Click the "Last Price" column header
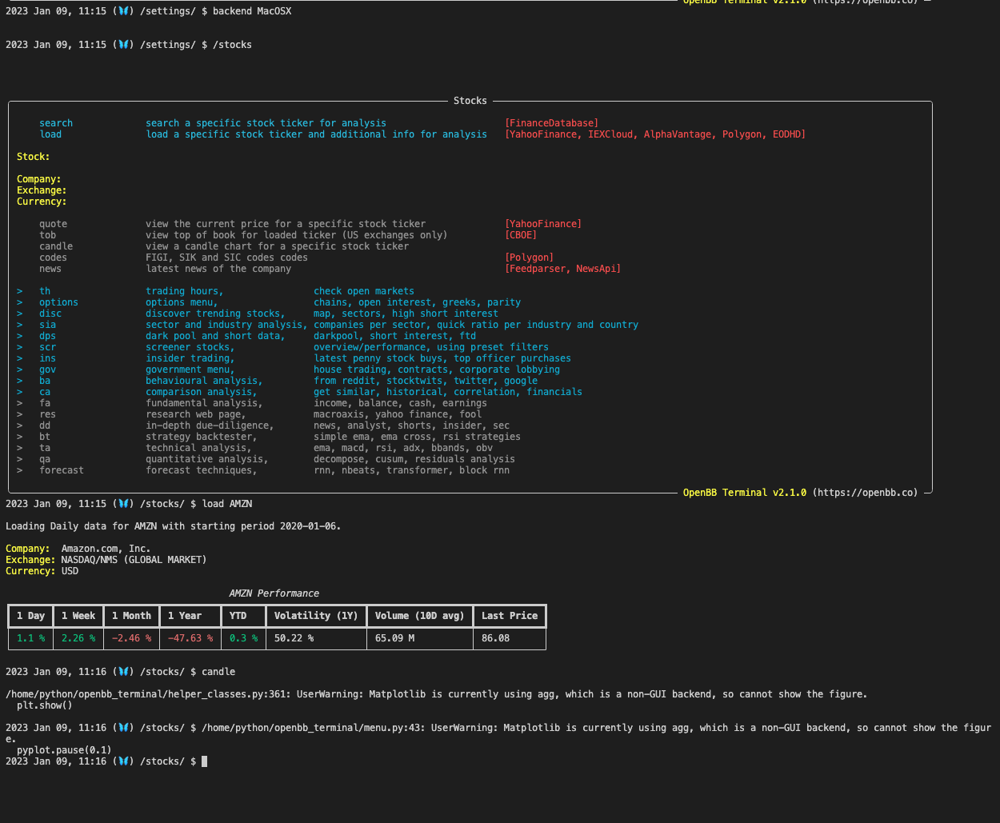 (x=510, y=616)
